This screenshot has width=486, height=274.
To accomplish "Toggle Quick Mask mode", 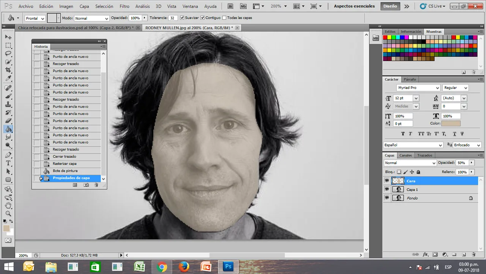I will tap(8, 240).
